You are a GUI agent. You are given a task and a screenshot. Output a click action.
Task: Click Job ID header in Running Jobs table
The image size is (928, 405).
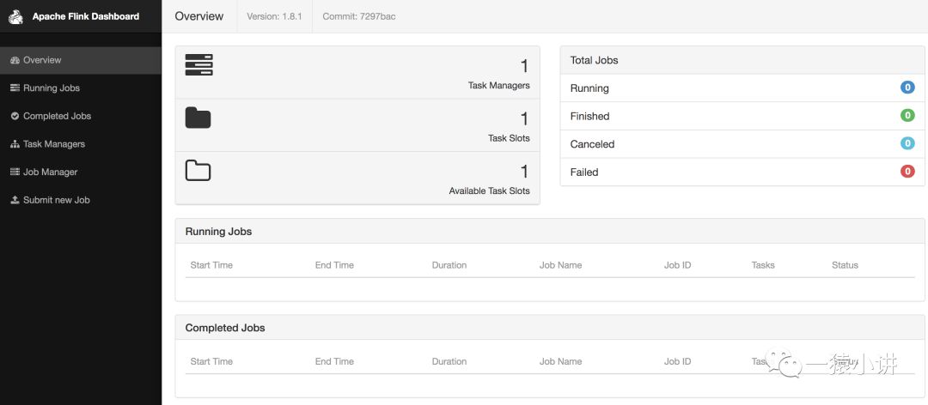[678, 265]
